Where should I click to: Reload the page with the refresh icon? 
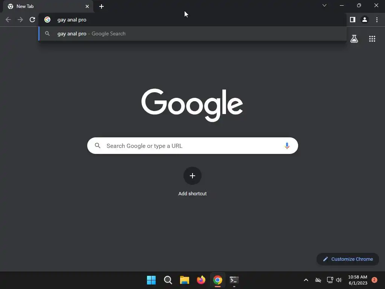32,20
